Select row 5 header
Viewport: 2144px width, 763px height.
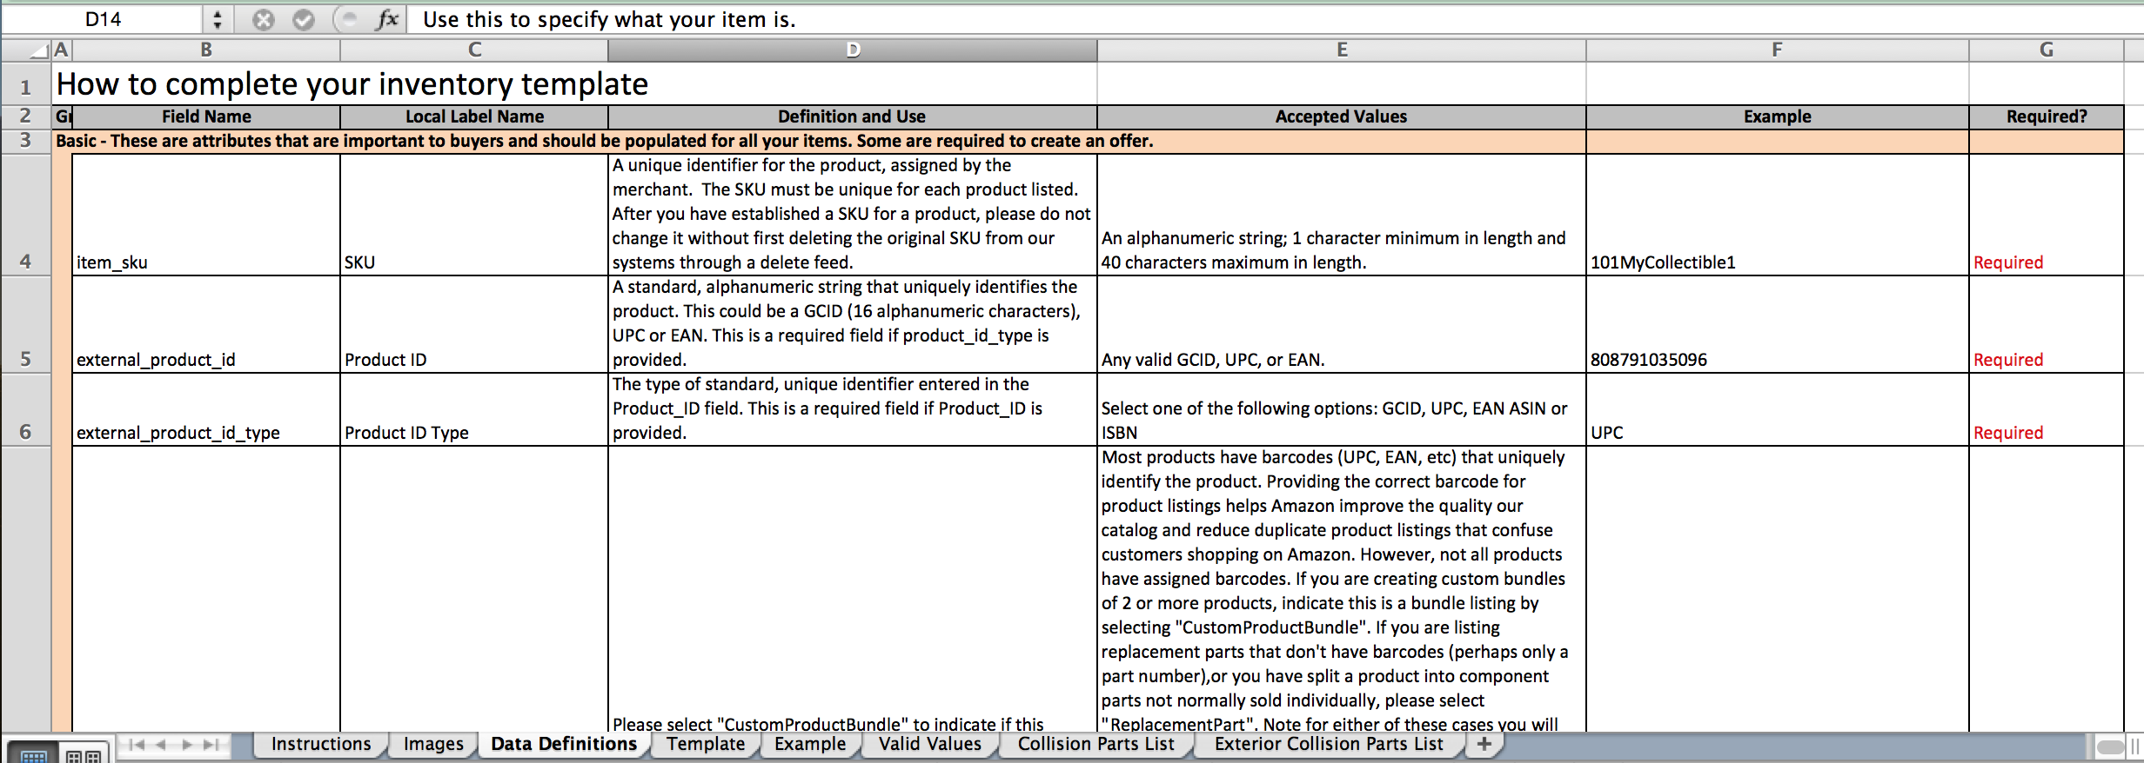pos(26,325)
